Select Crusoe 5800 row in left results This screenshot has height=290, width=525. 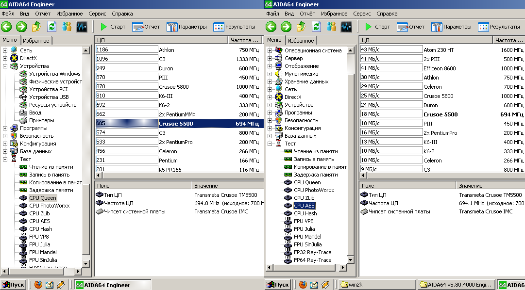(x=179, y=87)
